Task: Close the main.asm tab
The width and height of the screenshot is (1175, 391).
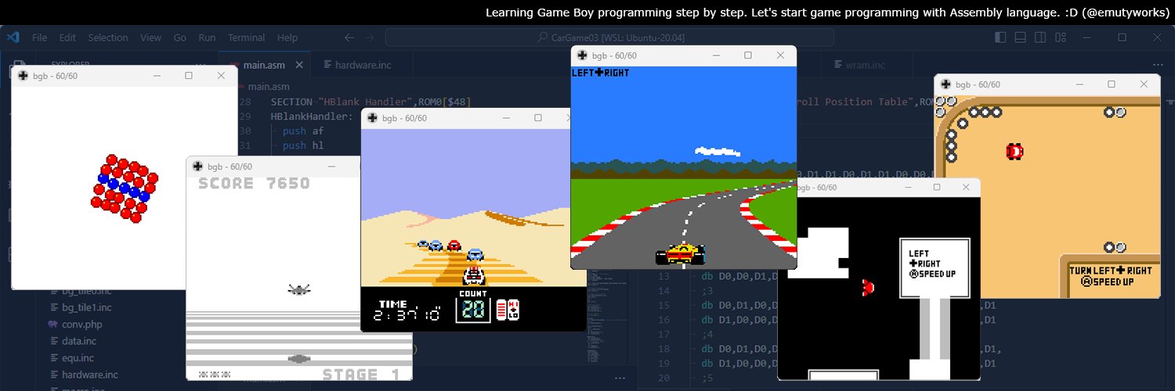Action: tap(298, 65)
